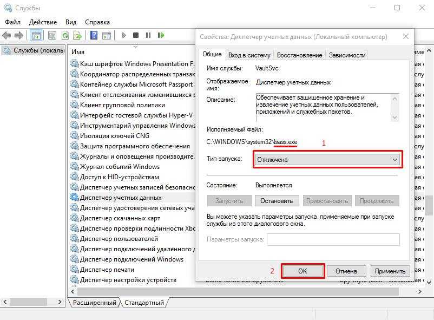Click the Отмена button
This screenshot has width=434, height=320.
pyautogui.click(x=346, y=271)
